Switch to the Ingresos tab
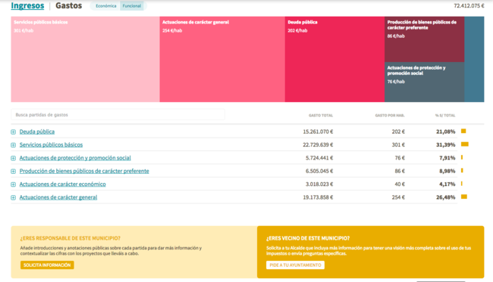This screenshot has height=282, width=493. 27,5
